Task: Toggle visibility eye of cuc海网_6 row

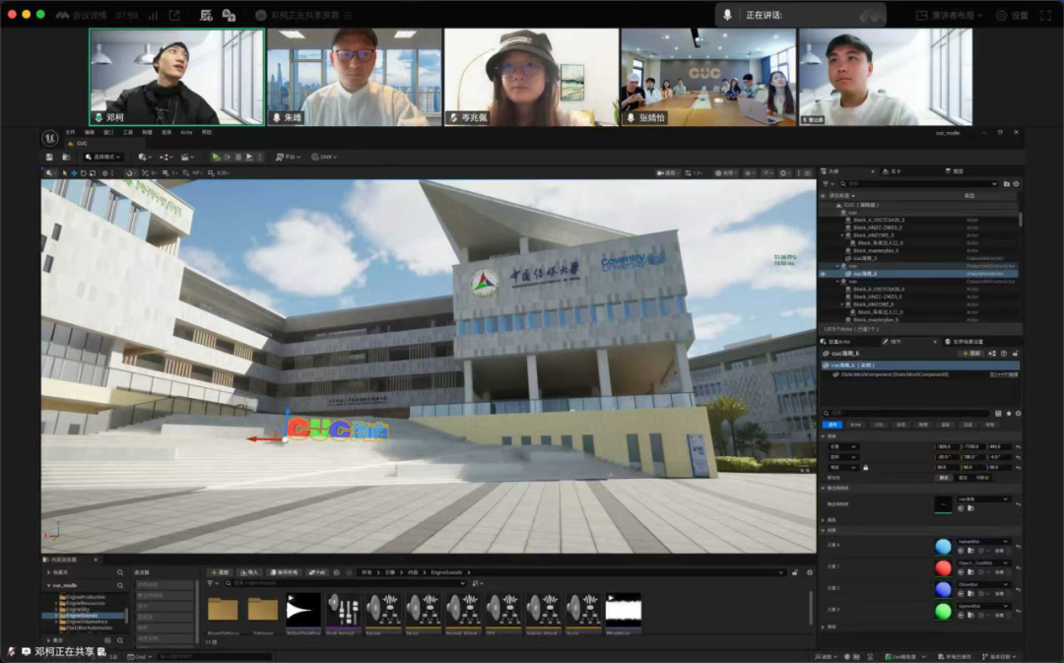Action: pyautogui.click(x=824, y=274)
